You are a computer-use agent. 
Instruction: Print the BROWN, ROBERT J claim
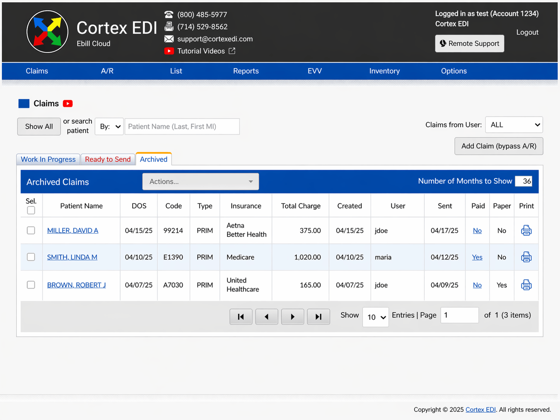tap(526, 285)
